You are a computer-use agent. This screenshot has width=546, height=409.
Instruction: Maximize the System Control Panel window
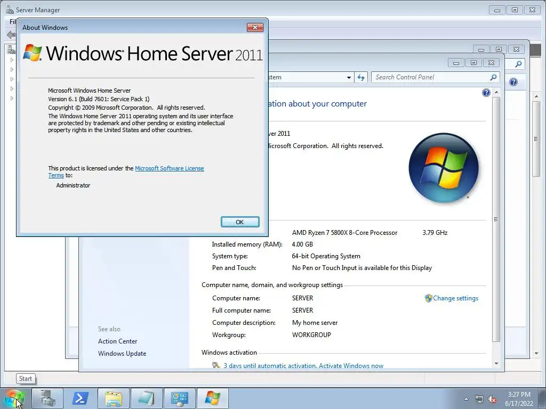[473, 63]
